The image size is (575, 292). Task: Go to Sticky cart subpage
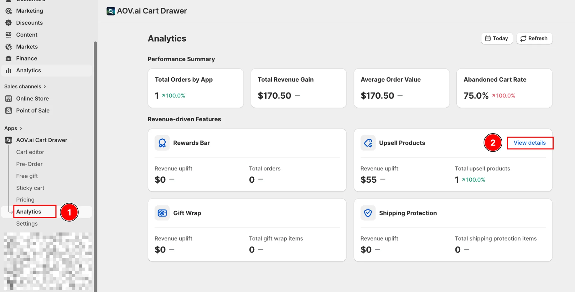30,188
